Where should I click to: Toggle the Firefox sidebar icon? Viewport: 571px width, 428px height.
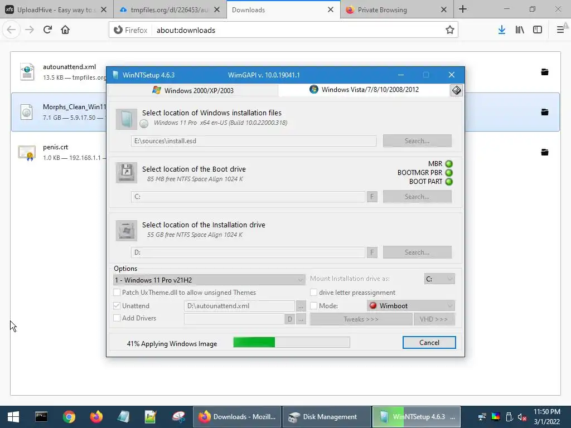click(x=538, y=30)
